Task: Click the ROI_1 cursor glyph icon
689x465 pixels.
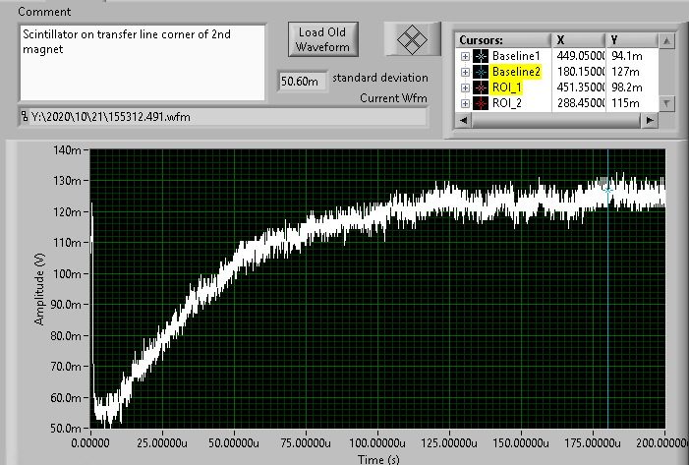Action: (481, 87)
